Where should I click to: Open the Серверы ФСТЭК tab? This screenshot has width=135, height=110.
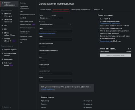[x=98, y=10]
